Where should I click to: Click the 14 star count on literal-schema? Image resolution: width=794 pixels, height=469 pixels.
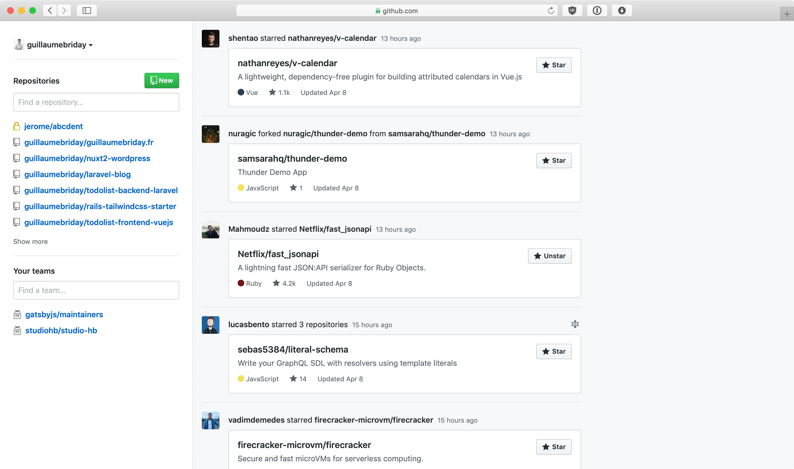pos(298,379)
